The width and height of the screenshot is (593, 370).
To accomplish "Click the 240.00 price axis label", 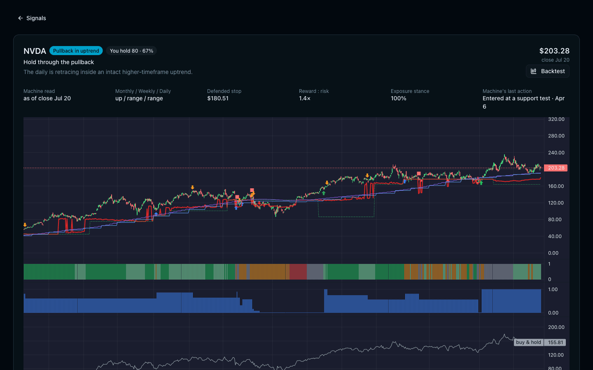I will [x=556, y=153].
